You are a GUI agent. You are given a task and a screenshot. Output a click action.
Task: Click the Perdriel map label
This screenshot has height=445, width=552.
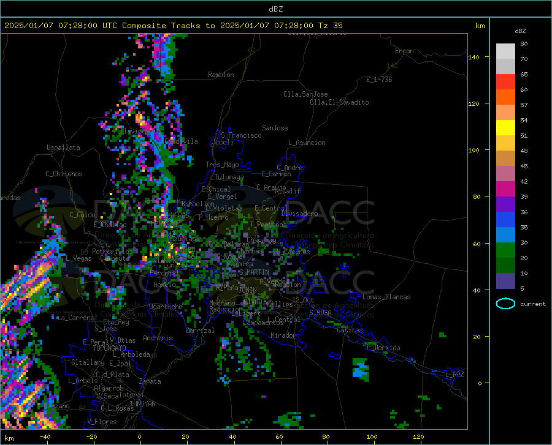pyautogui.click(x=165, y=273)
